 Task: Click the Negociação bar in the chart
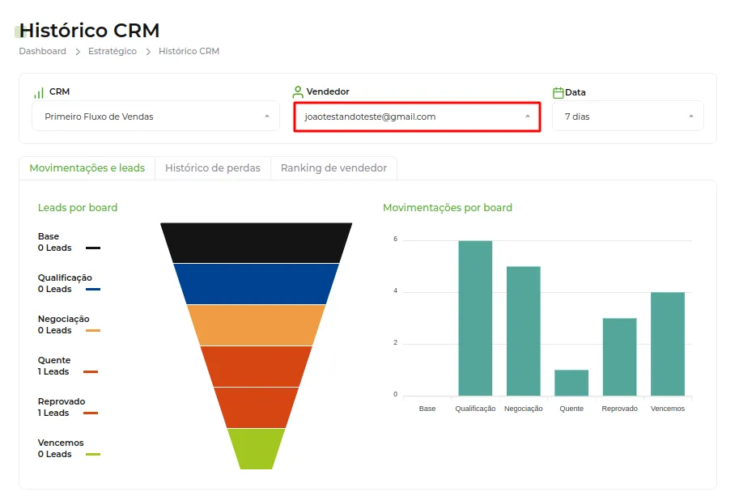pos(523,331)
